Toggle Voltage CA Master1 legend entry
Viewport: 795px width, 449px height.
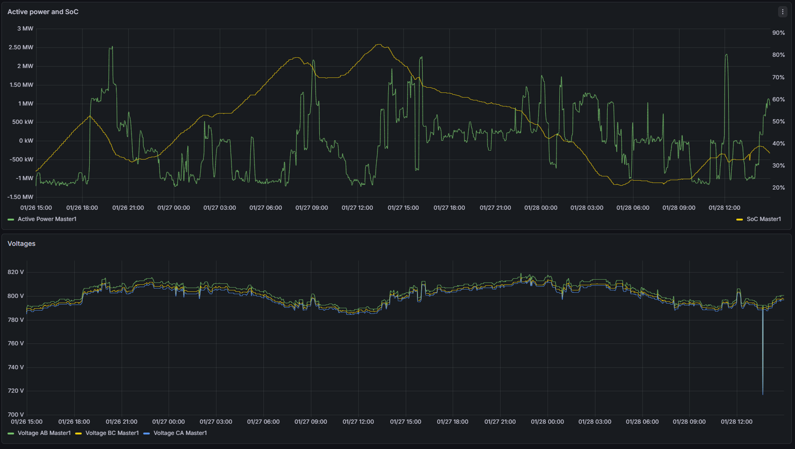click(180, 433)
